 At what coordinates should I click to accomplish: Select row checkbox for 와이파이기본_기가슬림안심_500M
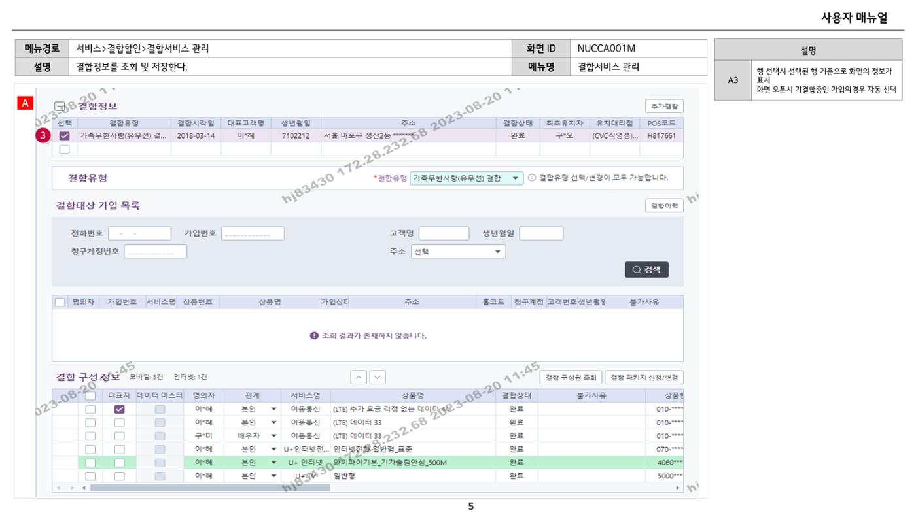(90, 463)
